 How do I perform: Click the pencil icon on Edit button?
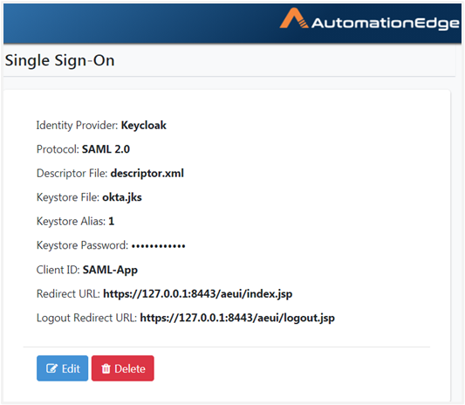coord(51,368)
